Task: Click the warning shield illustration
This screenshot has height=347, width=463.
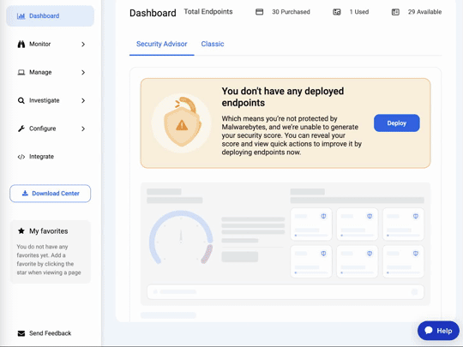Action: click(181, 123)
